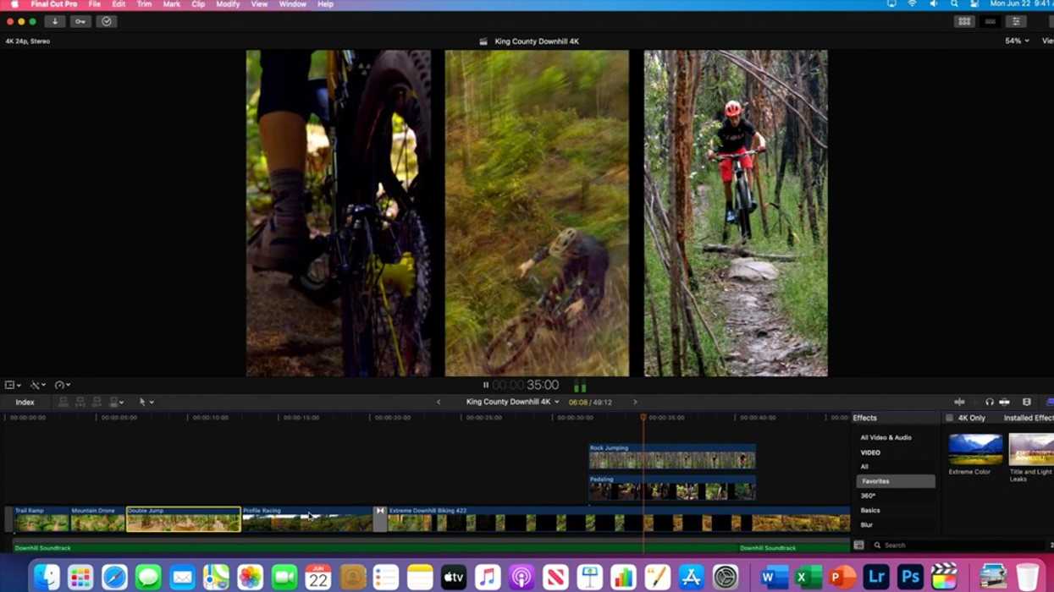Click the insert clip icon
The image size is (1054, 592).
click(80, 403)
